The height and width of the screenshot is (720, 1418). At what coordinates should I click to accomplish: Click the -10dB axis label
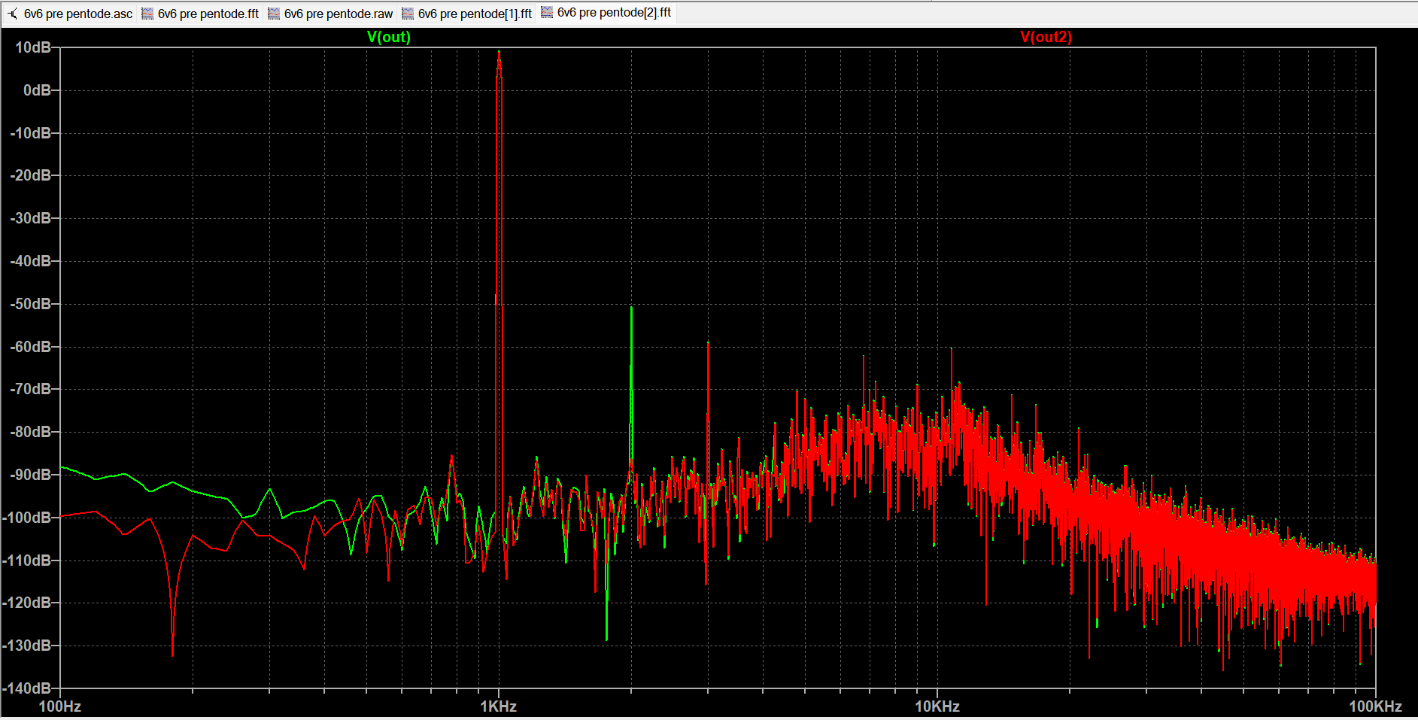coord(30,133)
